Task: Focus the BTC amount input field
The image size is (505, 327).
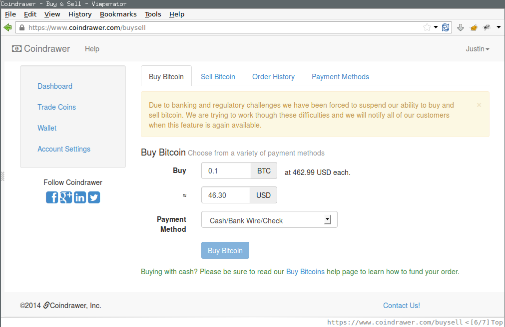Action: click(226, 171)
